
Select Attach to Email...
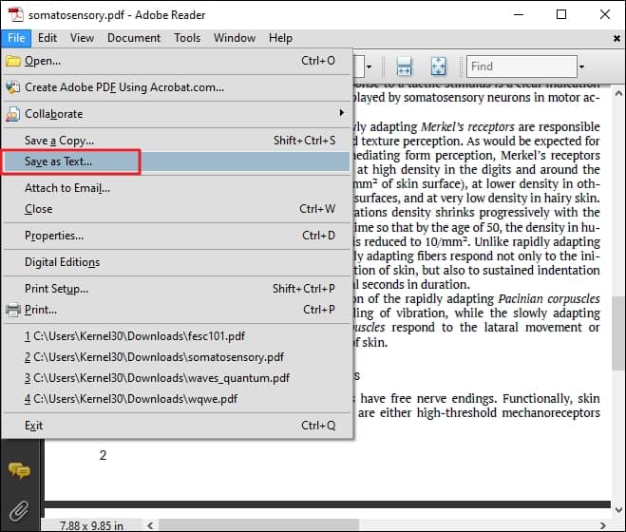tap(177, 188)
